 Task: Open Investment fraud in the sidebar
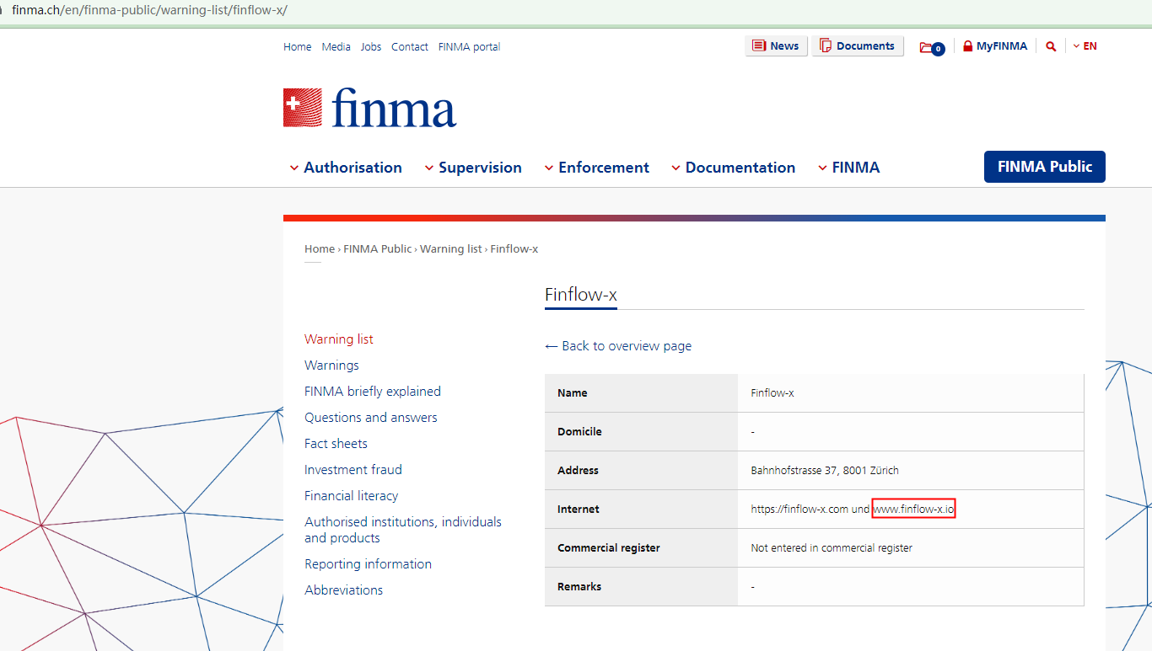[353, 470]
